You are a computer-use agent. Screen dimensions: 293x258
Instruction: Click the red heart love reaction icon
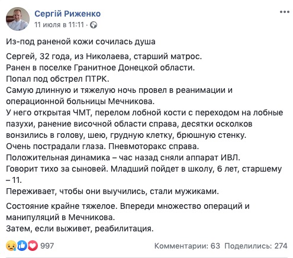(x=33, y=246)
